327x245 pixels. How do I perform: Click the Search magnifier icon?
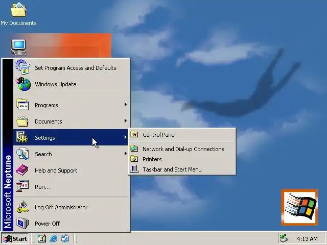tap(22, 154)
